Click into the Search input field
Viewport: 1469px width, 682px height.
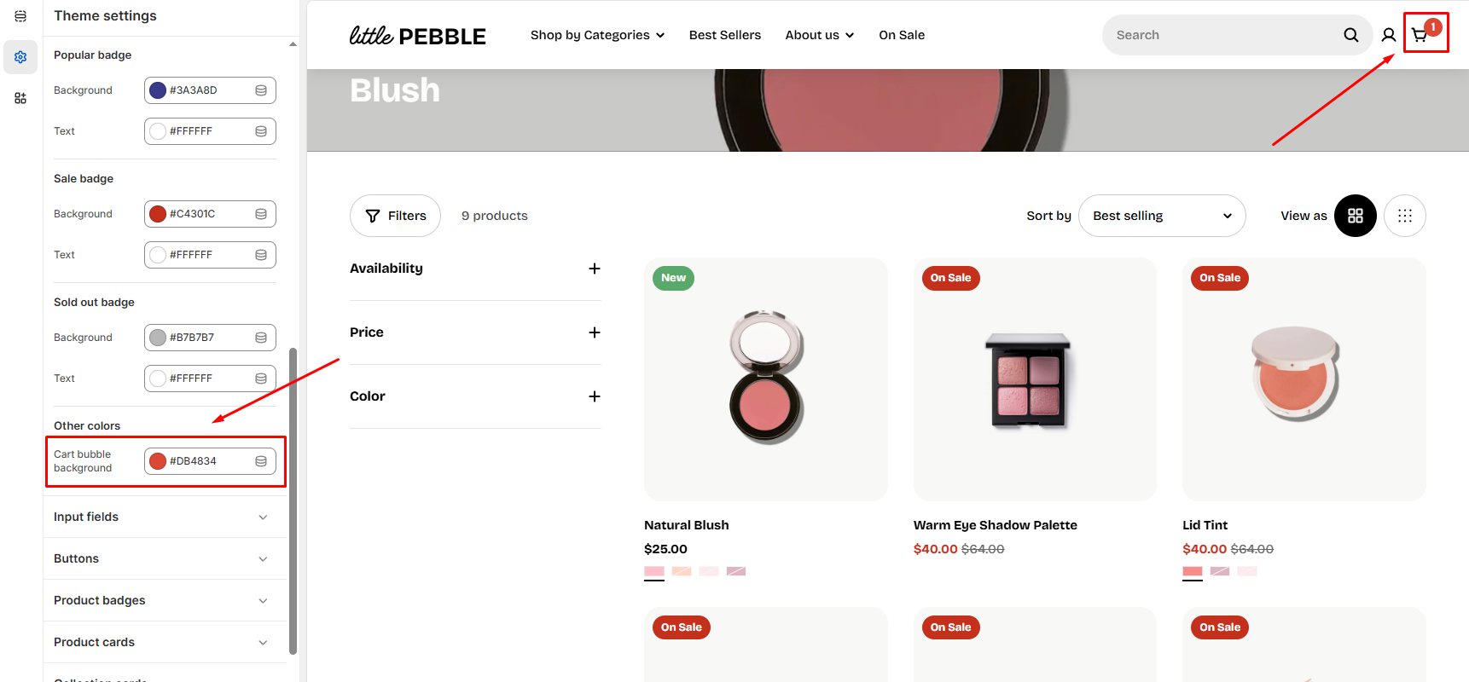(x=1220, y=35)
